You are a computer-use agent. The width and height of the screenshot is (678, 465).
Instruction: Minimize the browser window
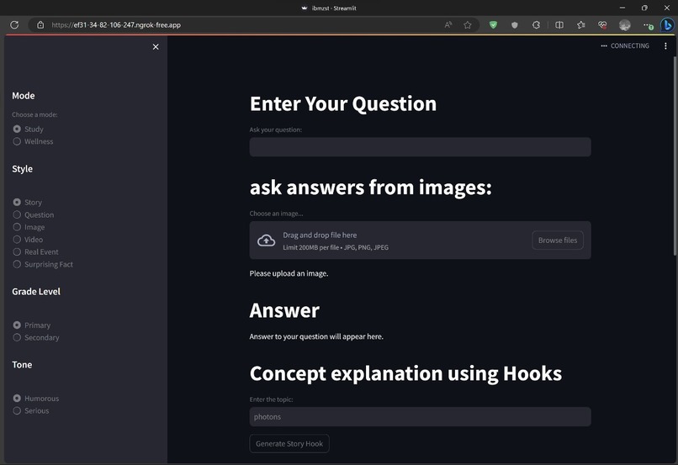pos(622,8)
